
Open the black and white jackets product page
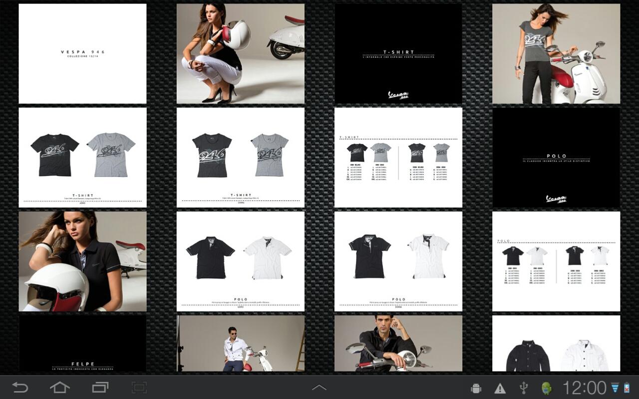[x=556, y=343]
